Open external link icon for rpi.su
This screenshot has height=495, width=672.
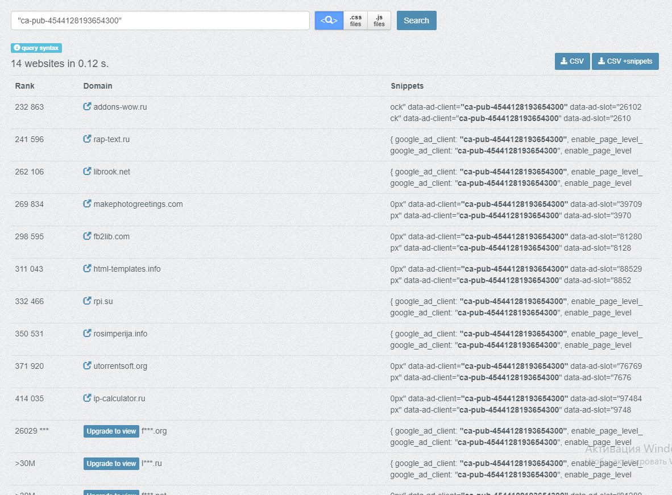coord(87,301)
